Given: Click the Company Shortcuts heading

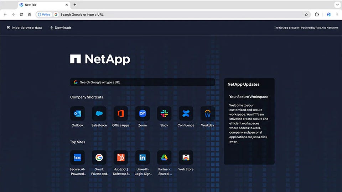Looking at the screenshot, I should pos(87,97).
